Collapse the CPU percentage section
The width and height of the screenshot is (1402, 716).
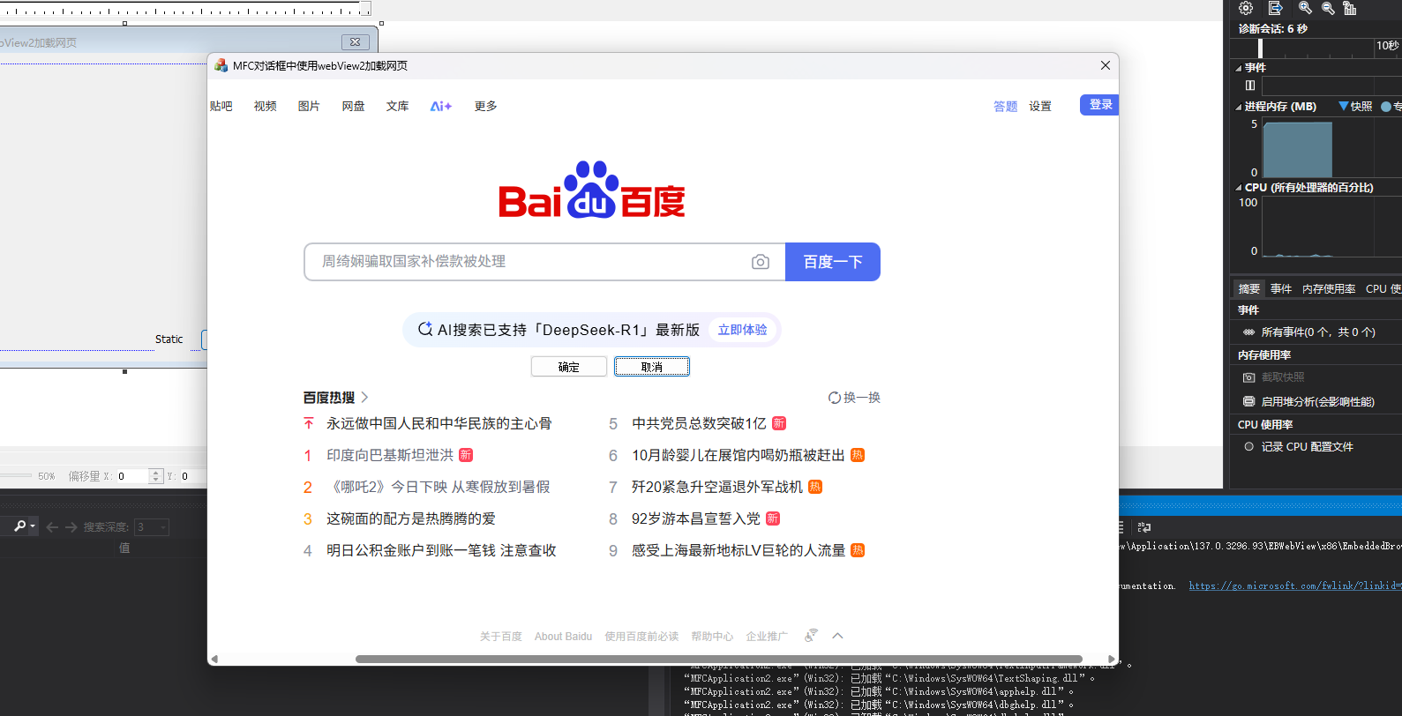click(x=1238, y=188)
